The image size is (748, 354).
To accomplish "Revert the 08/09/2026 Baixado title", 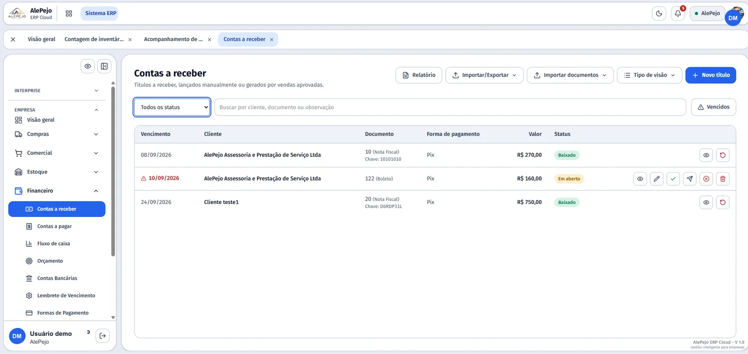I will pyautogui.click(x=723, y=155).
